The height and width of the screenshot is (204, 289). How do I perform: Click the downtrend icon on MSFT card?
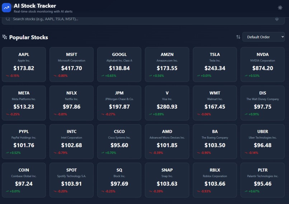coord(55,76)
